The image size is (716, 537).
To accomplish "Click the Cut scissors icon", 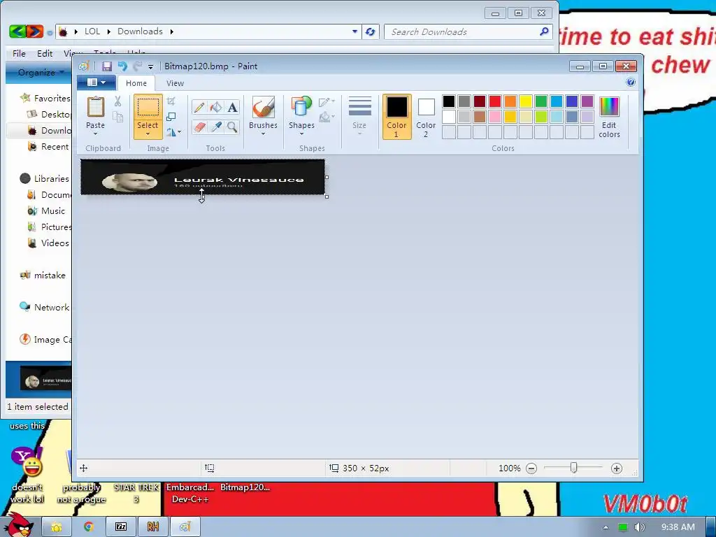I will tap(117, 101).
